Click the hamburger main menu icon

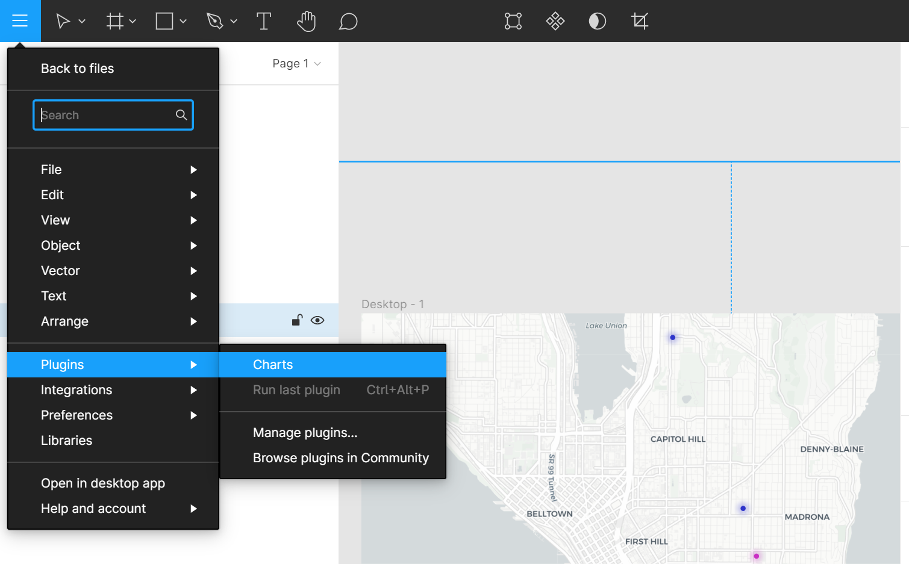coord(20,21)
